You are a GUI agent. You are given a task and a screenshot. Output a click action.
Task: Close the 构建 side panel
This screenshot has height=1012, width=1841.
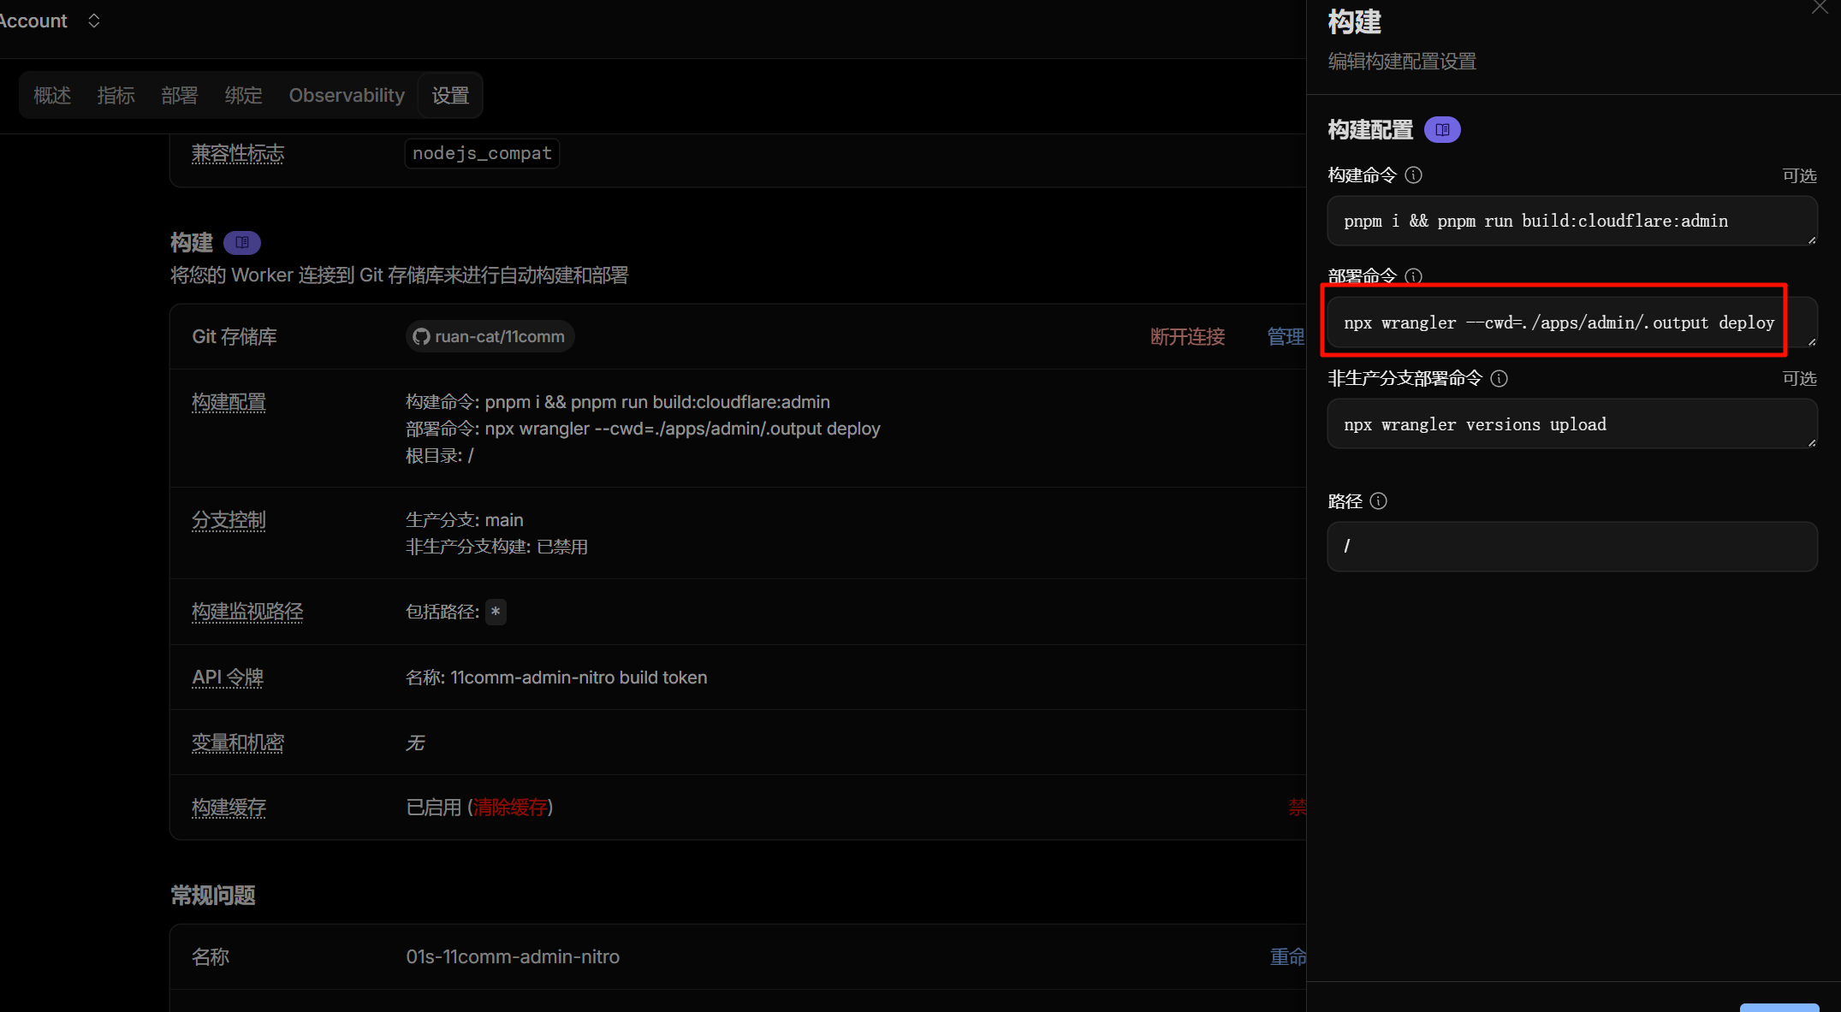coord(1820,7)
